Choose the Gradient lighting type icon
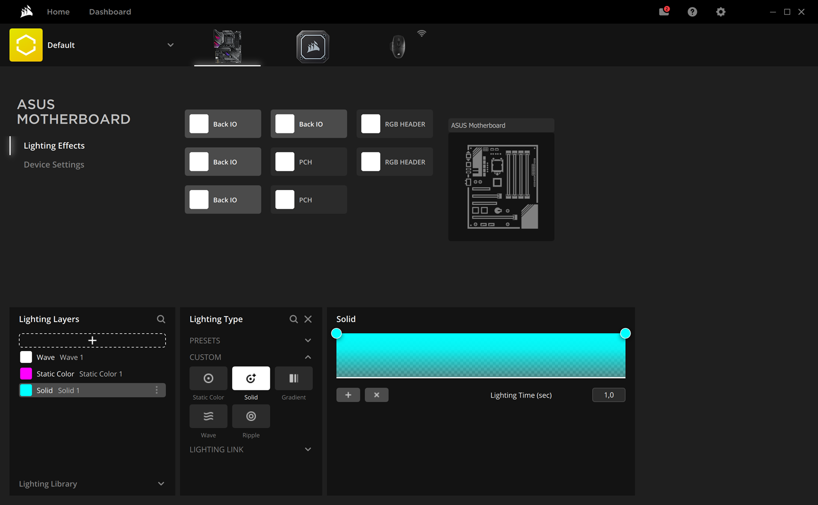 [x=294, y=378]
